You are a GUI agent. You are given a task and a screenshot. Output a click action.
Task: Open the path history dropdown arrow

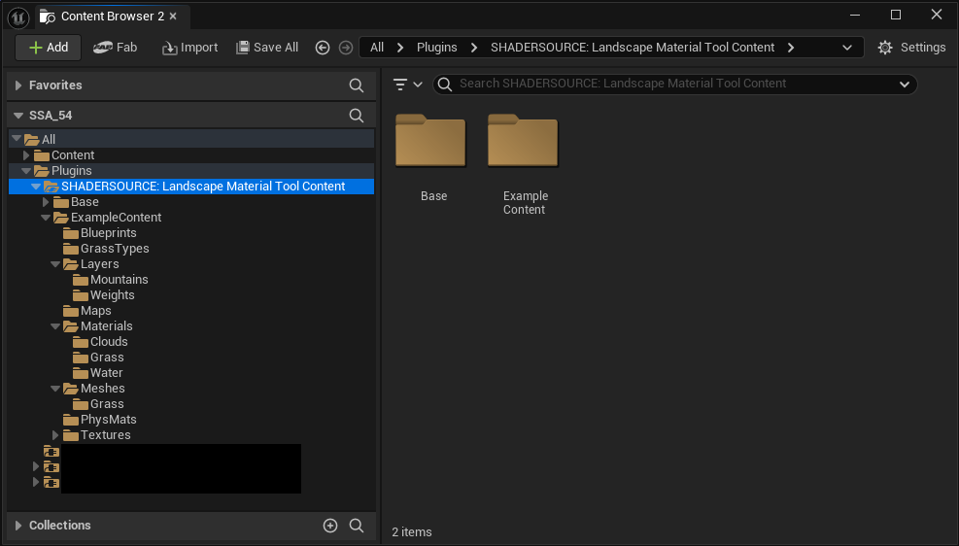pos(847,48)
